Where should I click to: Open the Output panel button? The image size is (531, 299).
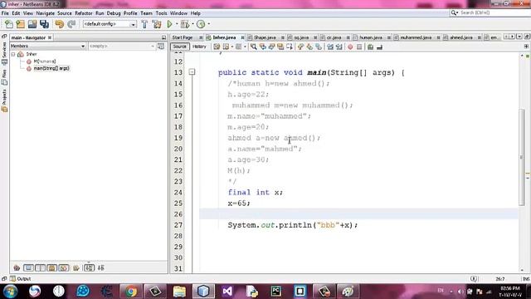(21, 279)
